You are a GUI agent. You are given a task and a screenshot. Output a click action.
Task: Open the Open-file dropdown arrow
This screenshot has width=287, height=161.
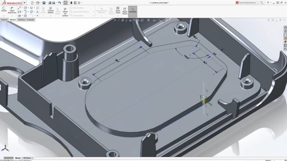pos(41,3)
